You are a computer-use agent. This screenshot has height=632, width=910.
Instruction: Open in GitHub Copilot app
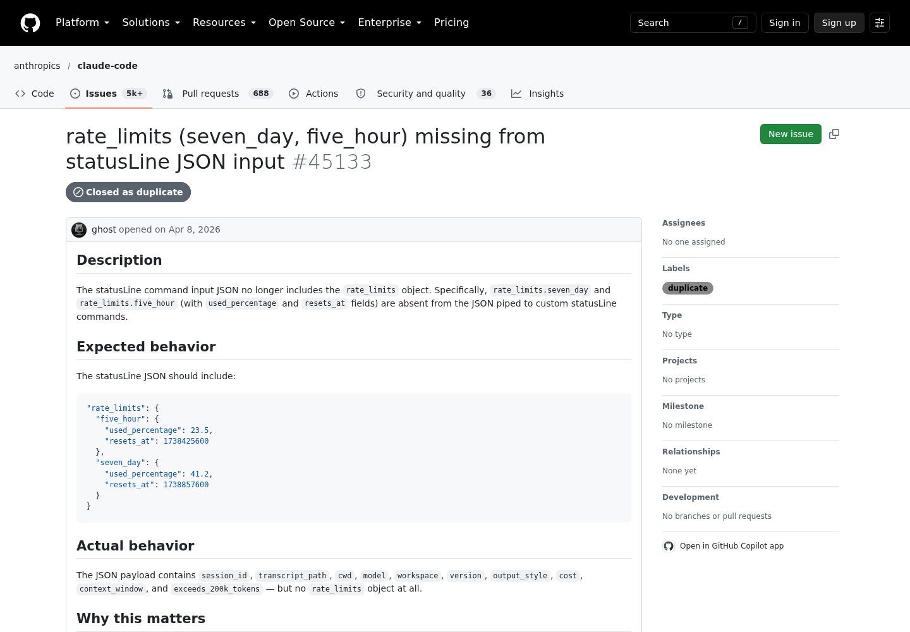(x=731, y=546)
